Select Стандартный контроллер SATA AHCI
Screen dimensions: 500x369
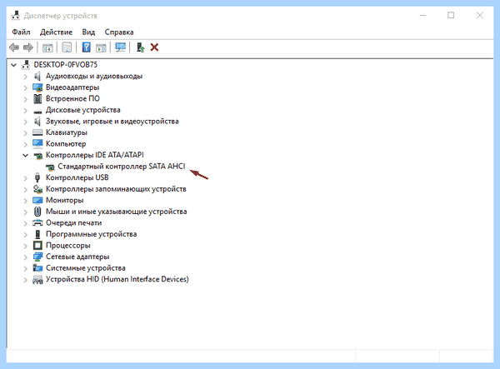click(x=121, y=167)
